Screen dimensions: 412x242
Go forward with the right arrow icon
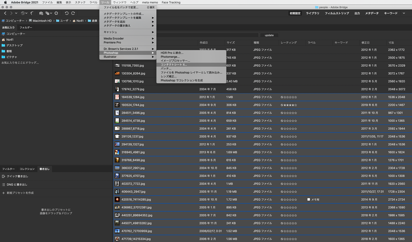tap(11, 13)
